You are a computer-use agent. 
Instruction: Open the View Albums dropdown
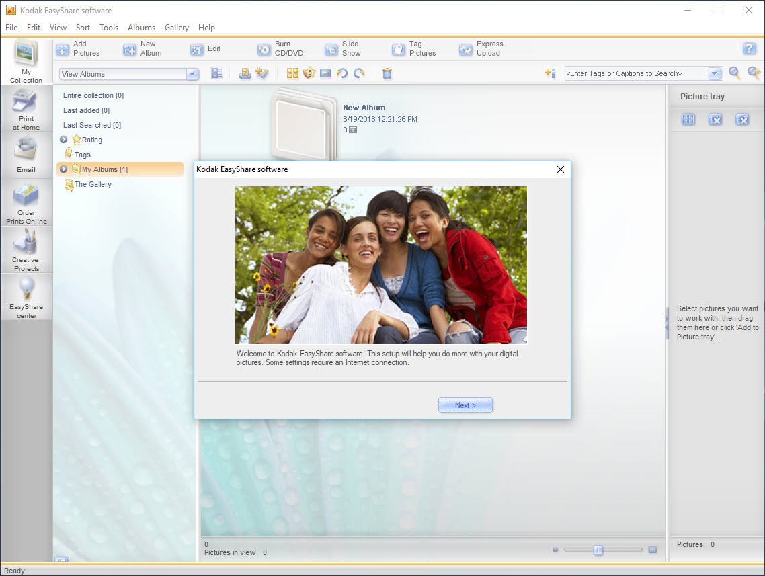(x=193, y=74)
